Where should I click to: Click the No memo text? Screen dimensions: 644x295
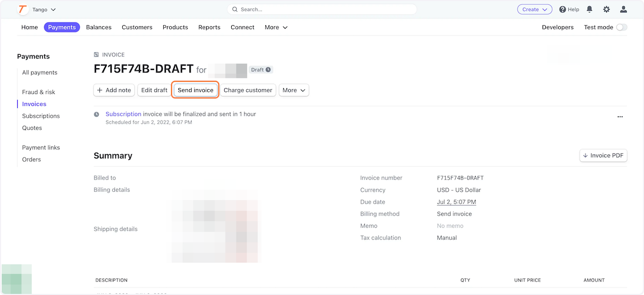(x=450, y=226)
